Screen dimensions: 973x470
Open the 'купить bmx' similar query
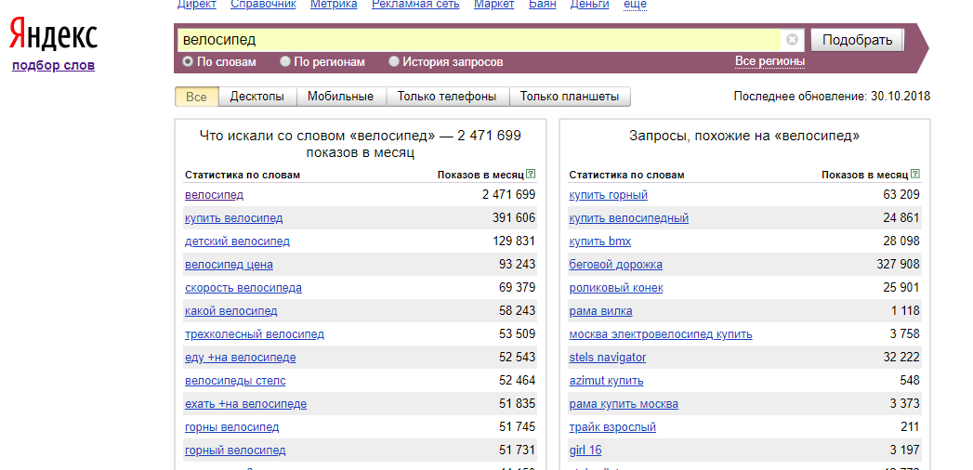pos(600,242)
